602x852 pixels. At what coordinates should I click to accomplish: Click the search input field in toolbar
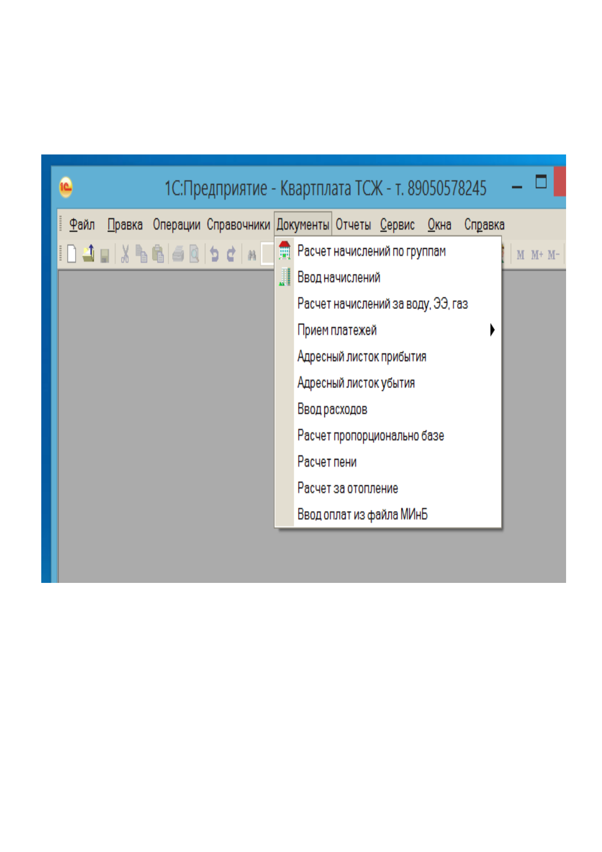[x=268, y=254]
